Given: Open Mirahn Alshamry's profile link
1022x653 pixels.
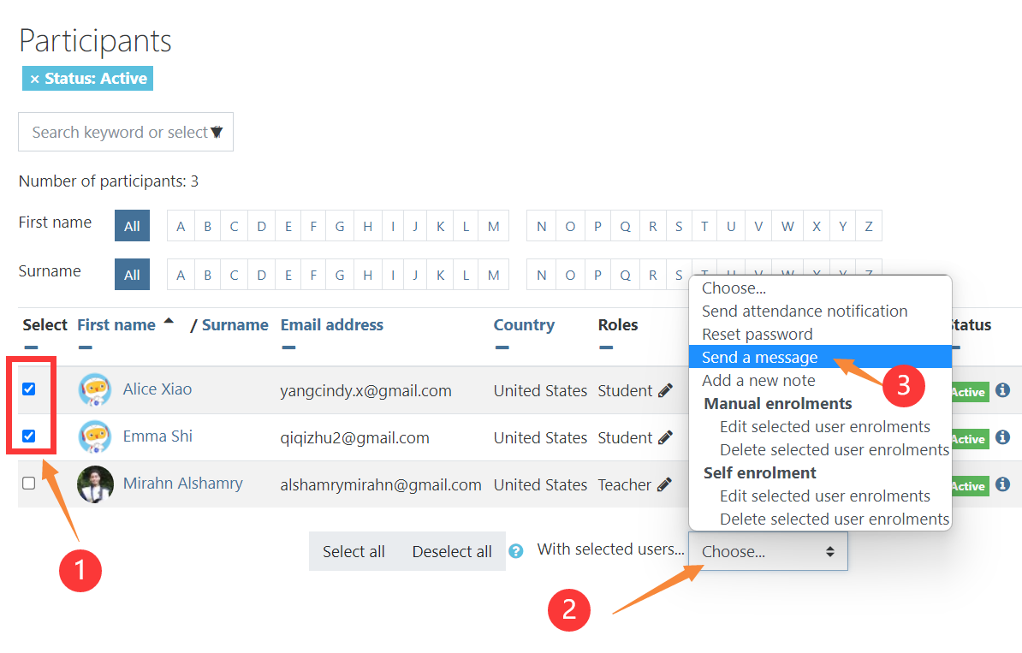Looking at the screenshot, I should coord(182,484).
